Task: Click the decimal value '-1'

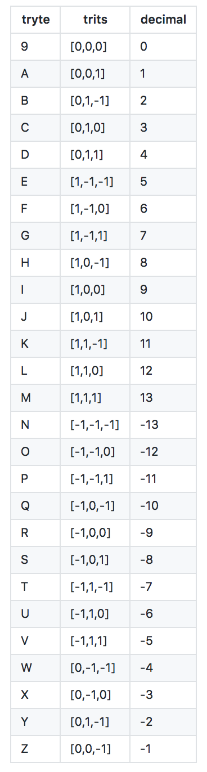Action: [x=146, y=749]
